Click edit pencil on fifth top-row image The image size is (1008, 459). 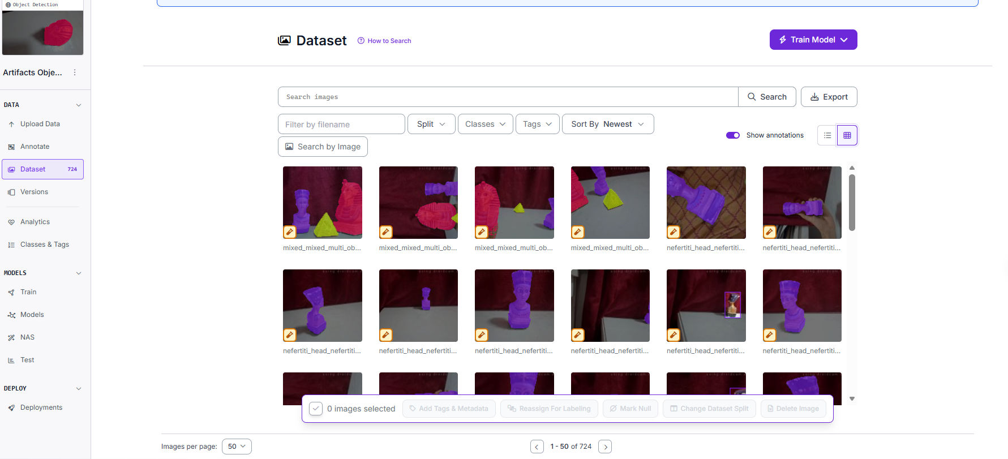pyautogui.click(x=674, y=231)
